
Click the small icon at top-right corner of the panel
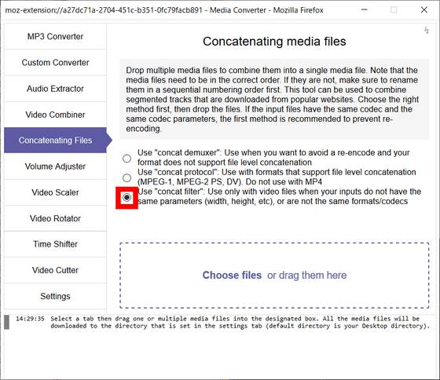coord(427,30)
